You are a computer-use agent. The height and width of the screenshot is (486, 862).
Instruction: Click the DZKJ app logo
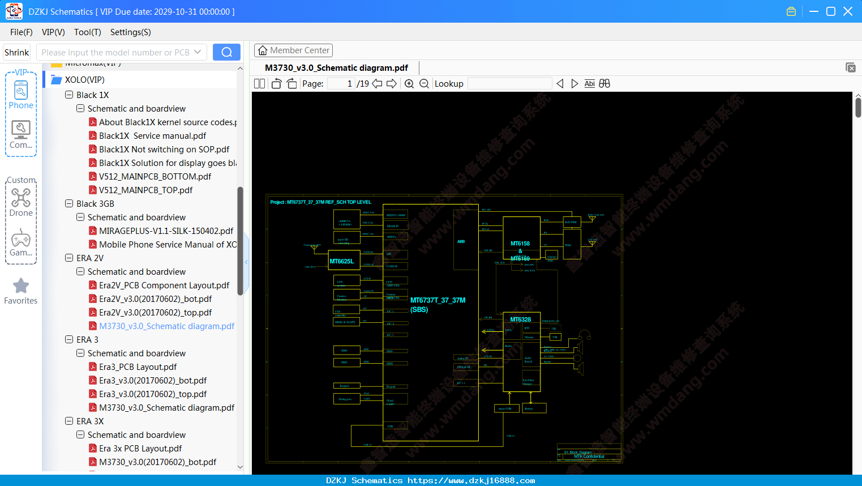(x=14, y=11)
